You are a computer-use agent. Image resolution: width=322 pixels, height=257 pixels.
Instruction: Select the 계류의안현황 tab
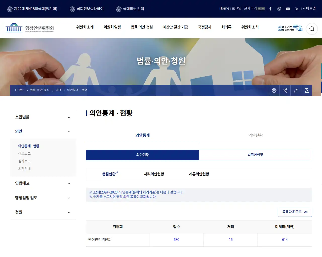pyautogui.click(x=199, y=174)
